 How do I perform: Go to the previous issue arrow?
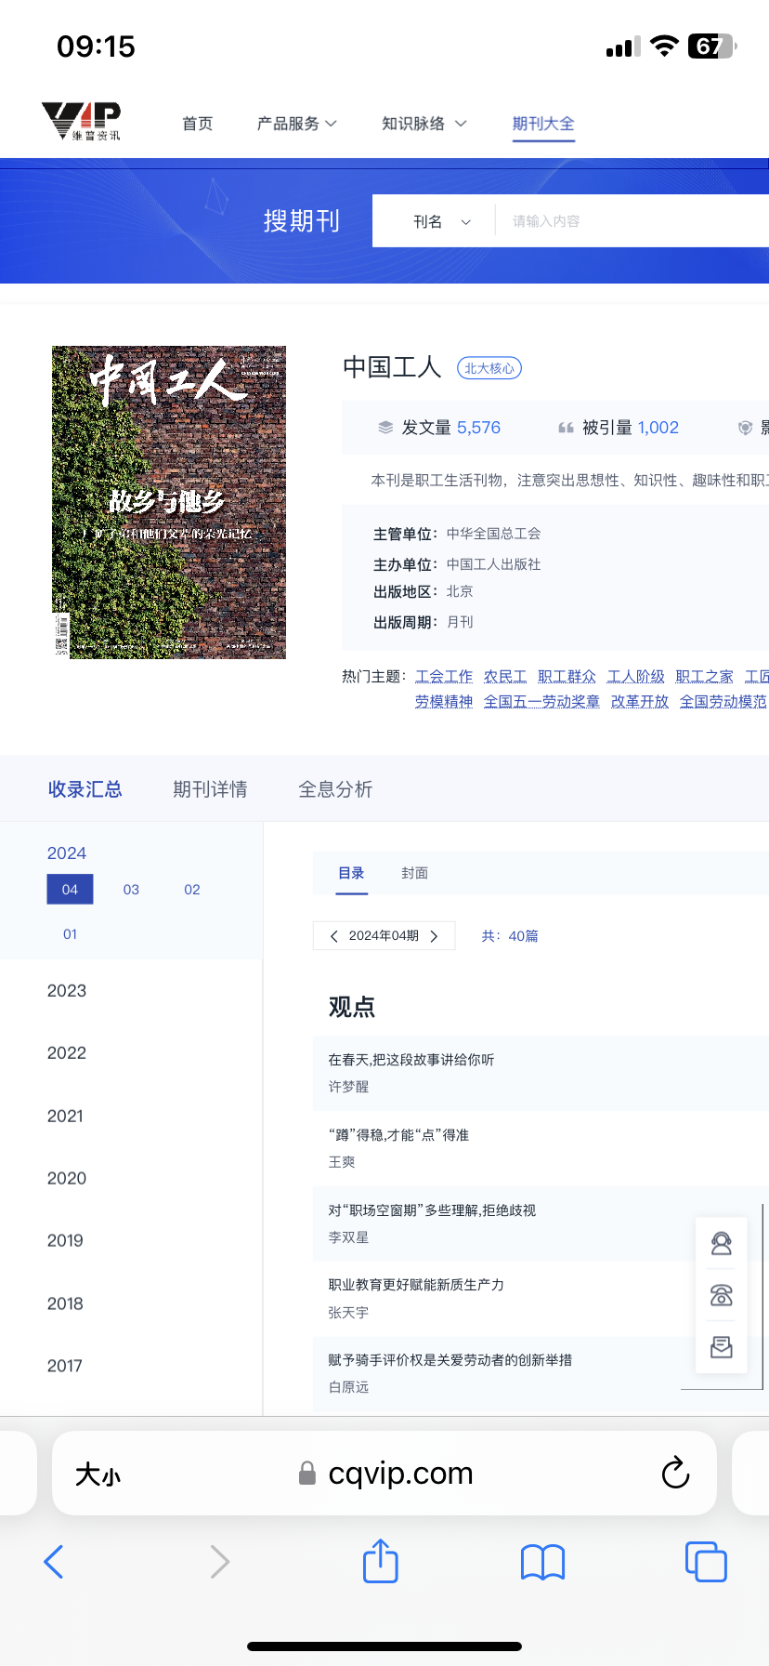pyautogui.click(x=334, y=936)
